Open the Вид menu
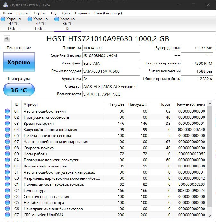Image resolution: width=216 pixels, height=222 pixels. click(x=54, y=13)
